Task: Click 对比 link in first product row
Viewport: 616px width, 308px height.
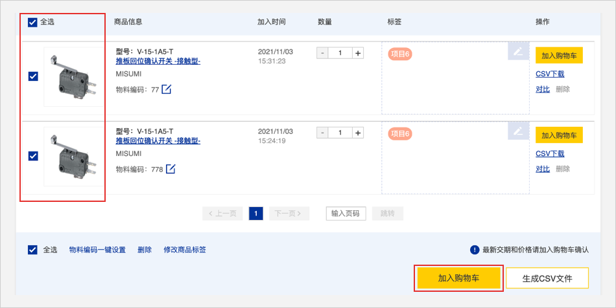Action: pyautogui.click(x=543, y=89)
